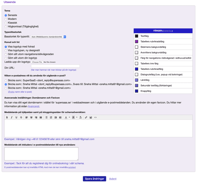Open the Textfärg color swatch
The image size is (198, 184).
[x=137, y=36]
